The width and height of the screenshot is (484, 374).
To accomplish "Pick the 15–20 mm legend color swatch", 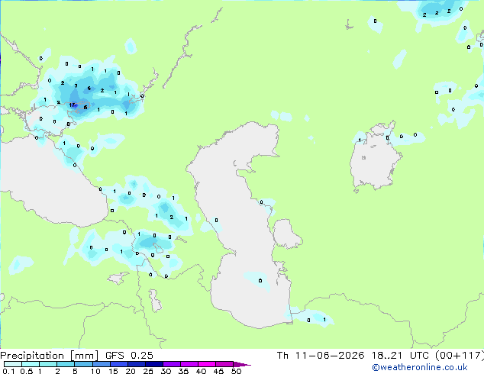I will pos(119,364).
